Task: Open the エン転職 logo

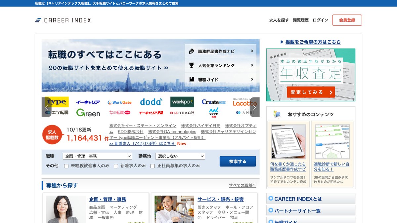Action: click(x=57, y=113)
